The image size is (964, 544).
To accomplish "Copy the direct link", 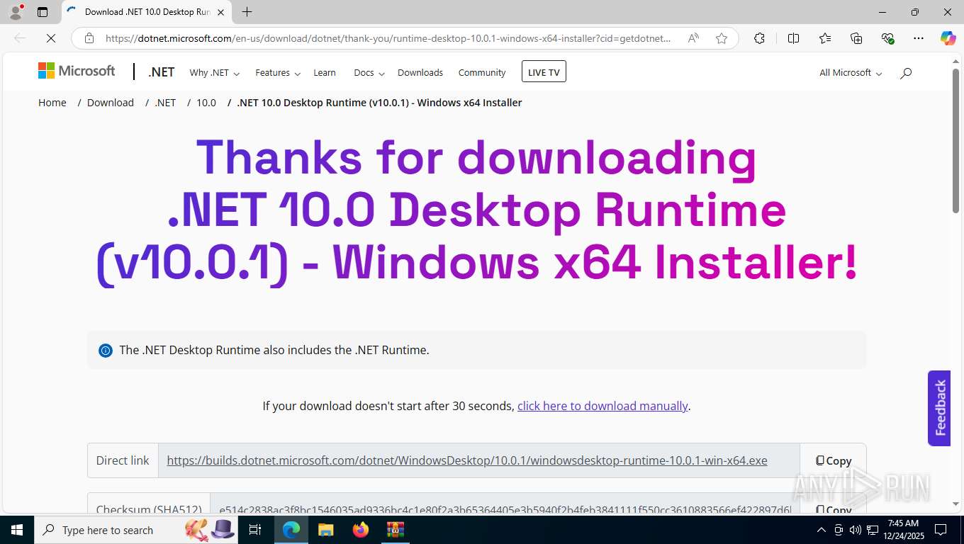I will tap(833, 460).
